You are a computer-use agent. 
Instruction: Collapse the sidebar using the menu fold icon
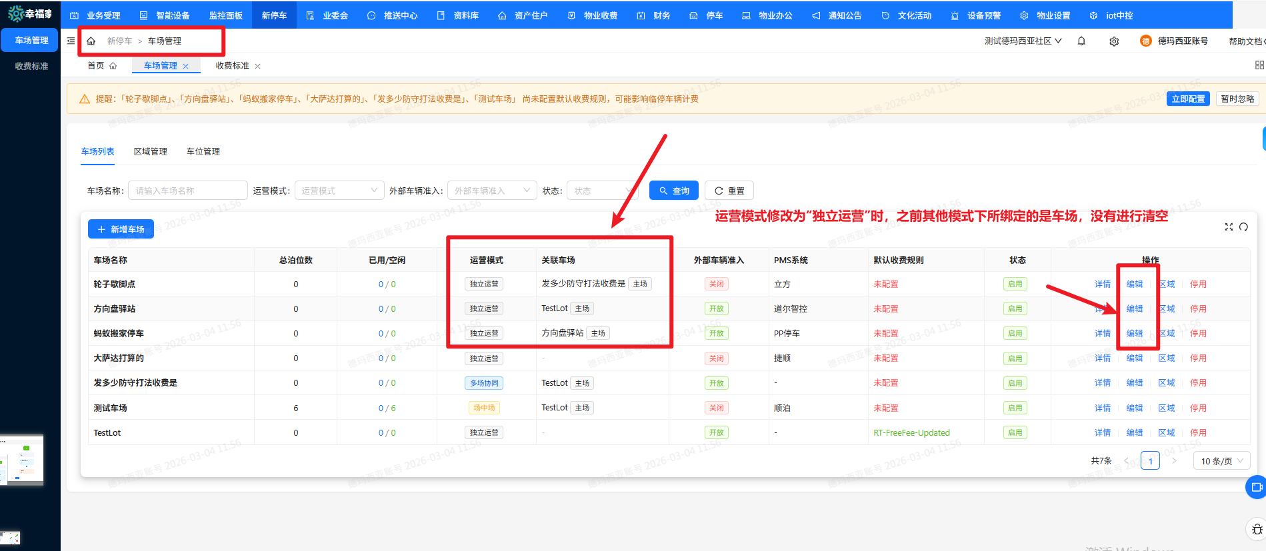[x=71, y=41]
